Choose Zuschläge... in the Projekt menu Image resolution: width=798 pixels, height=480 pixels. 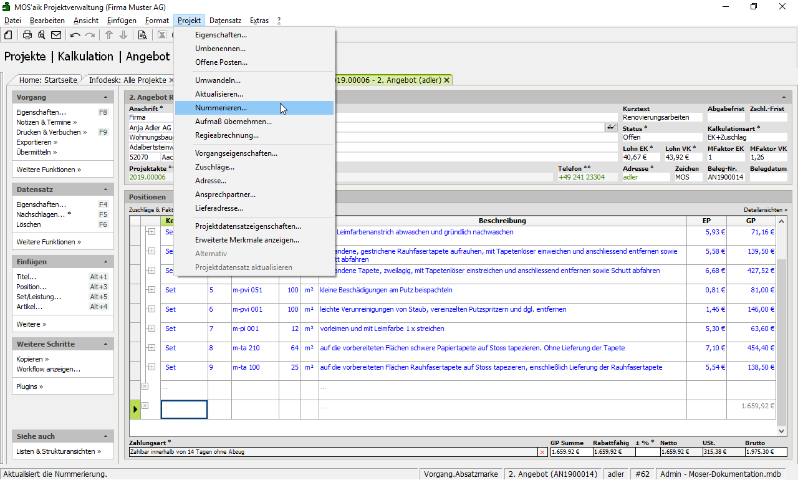214,167
